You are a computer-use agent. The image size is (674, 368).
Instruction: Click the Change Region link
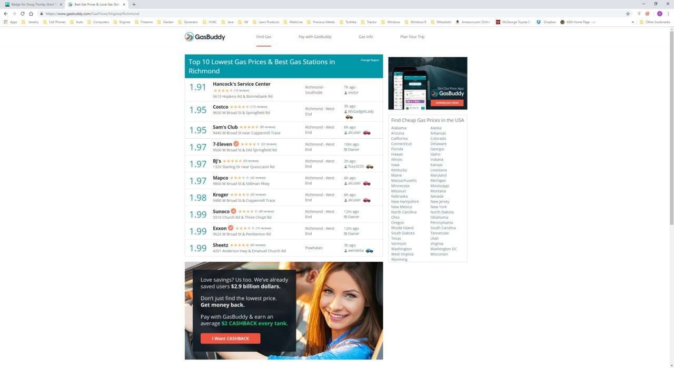point(370,60)
